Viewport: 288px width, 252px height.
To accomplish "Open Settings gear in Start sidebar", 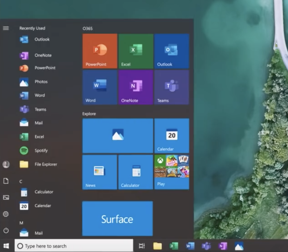I will pos(6,214).
